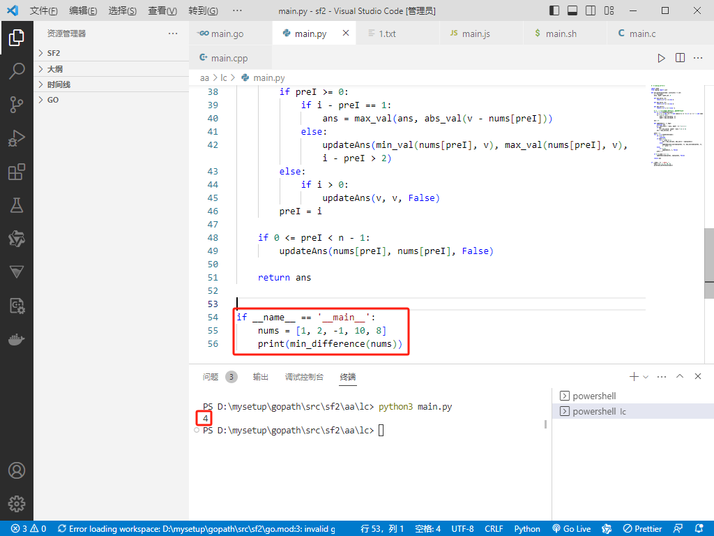Expand the GO section
The height and width of the screenshot is (536, 714).
tap(111, 100)
